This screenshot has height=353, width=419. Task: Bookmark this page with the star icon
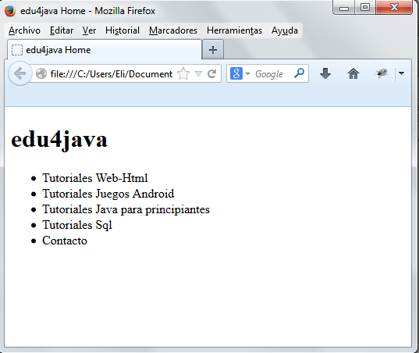tap(183, 73)
